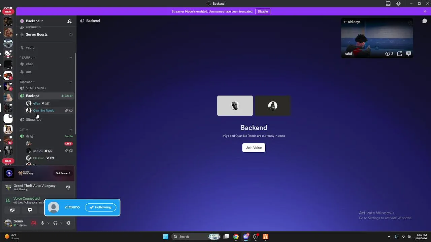Image resolution: width=431 pixels, height=242 pixels.
Task: Click the bottom NEW mentions indicator
Action: (x=8, y=161)
